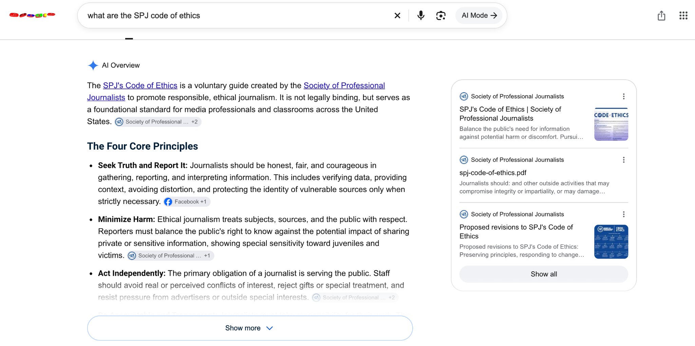Screen dimensions: 695x346
Task: Click SPJ favicon on Proposed revisions card
Action: click(x=464, y=214)
